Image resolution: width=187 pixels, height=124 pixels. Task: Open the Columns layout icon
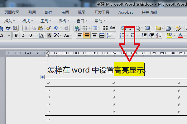pos(105,28)
